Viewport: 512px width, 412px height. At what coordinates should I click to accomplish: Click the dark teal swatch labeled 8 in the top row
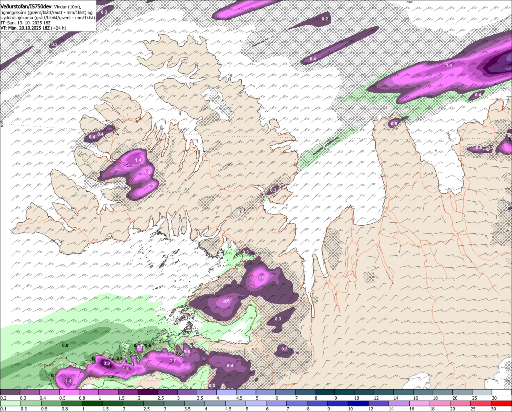(324, 392)
